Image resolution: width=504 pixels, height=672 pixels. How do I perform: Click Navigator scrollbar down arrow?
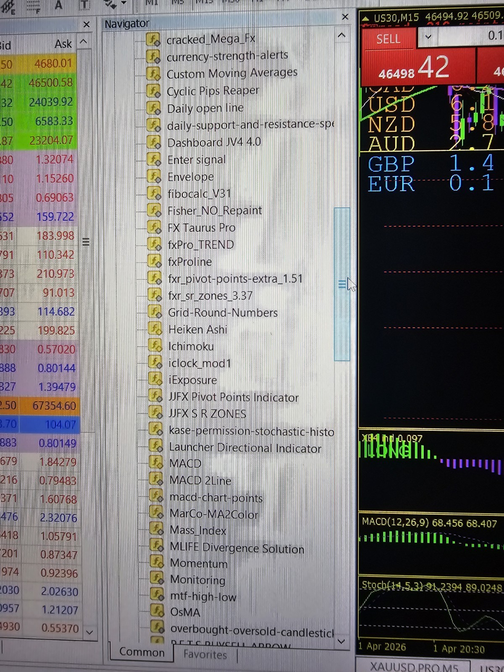pyautogui.click(x=341, y=641)
